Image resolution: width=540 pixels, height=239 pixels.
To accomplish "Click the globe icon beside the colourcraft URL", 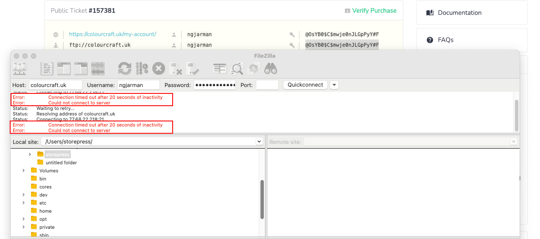I will [x=56, y=35].
